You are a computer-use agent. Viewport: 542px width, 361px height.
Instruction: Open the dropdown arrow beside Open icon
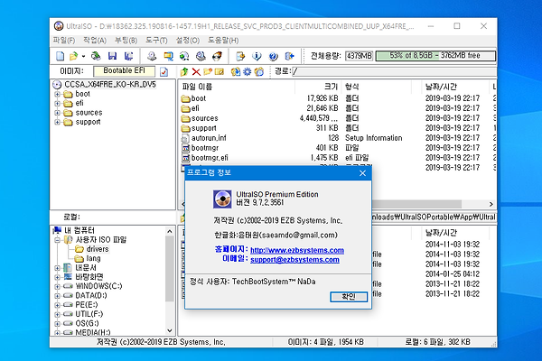pyautogui.click(x=83, y=56)
